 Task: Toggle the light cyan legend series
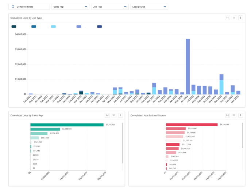[53, 27]
